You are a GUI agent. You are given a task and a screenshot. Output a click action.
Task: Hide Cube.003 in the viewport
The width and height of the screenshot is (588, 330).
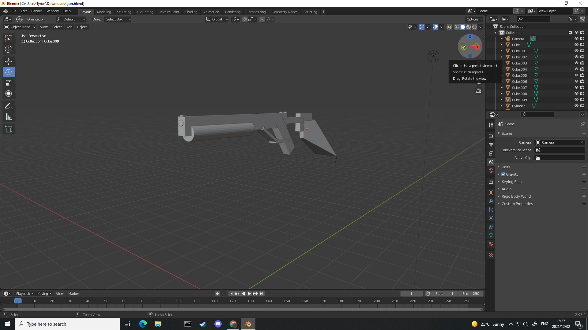[x=577, y=63]
